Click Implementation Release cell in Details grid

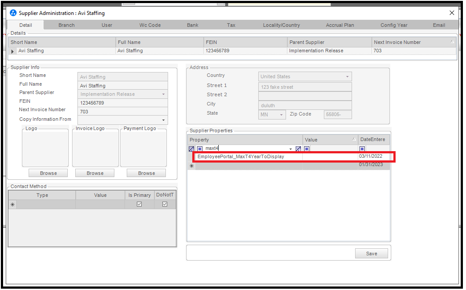tap(329, 51)
